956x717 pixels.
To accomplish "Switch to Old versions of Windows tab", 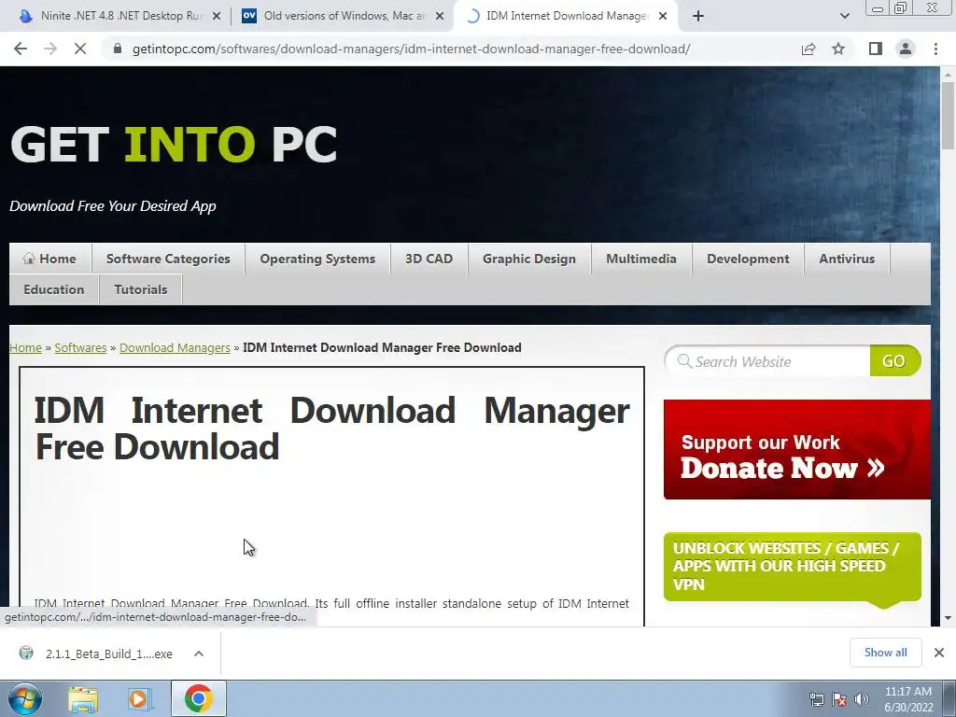I will [344, 16].
